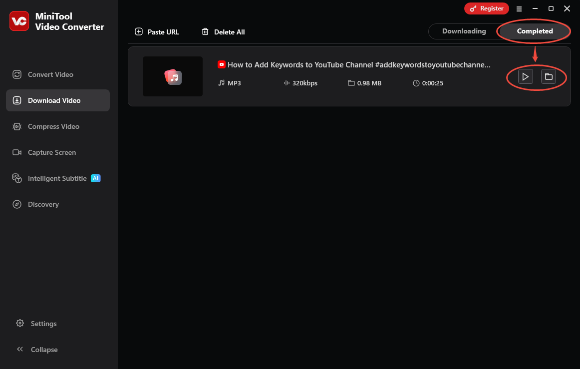Click the Paste URL icon

(138, 31)
